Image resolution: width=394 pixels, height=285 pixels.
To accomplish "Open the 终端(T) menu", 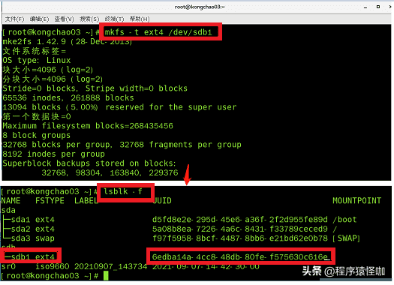I will pos(114,19).
